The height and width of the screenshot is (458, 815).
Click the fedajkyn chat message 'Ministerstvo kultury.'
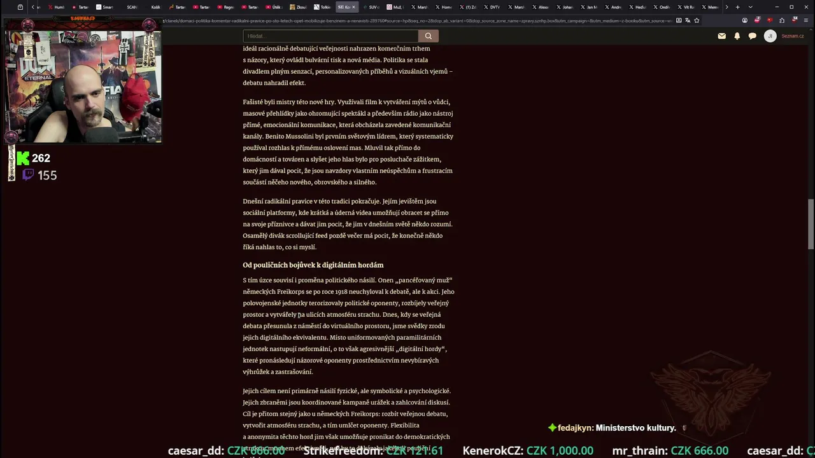click(635, 428)
